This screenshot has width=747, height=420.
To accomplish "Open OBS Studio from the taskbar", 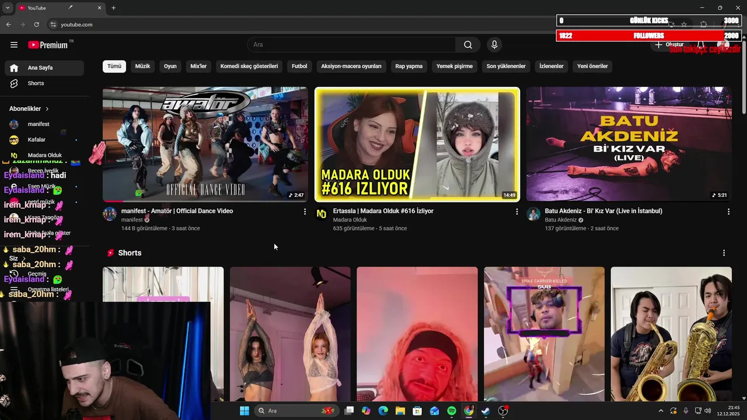I will tap(503, 411).
